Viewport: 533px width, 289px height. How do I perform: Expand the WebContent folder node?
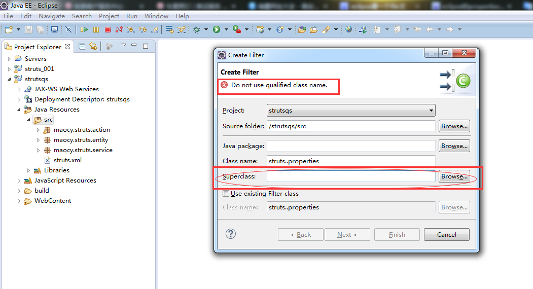pyautogui.click(x=19, y=201)
